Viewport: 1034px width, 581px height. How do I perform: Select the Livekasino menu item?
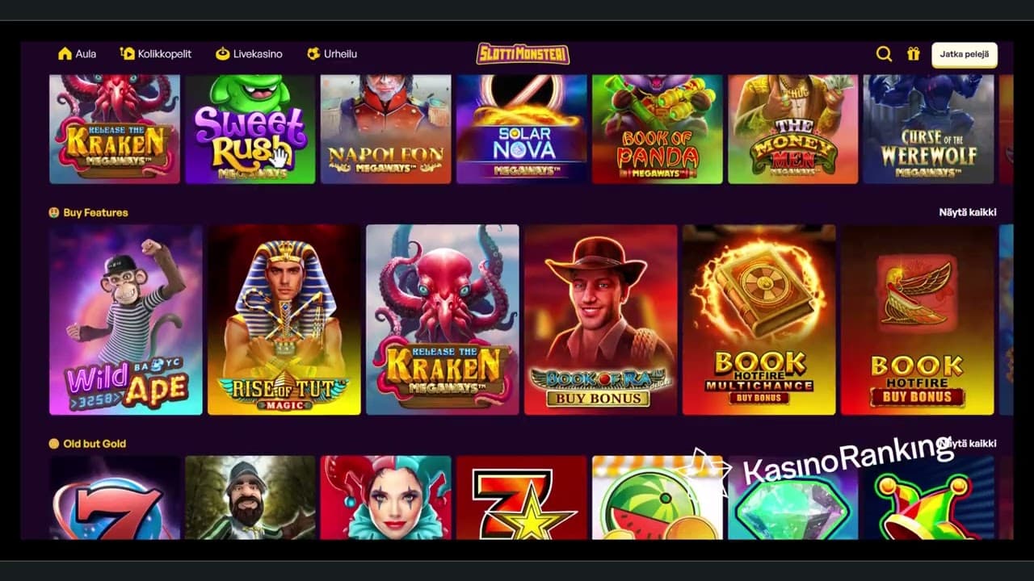tap(249, 54)
